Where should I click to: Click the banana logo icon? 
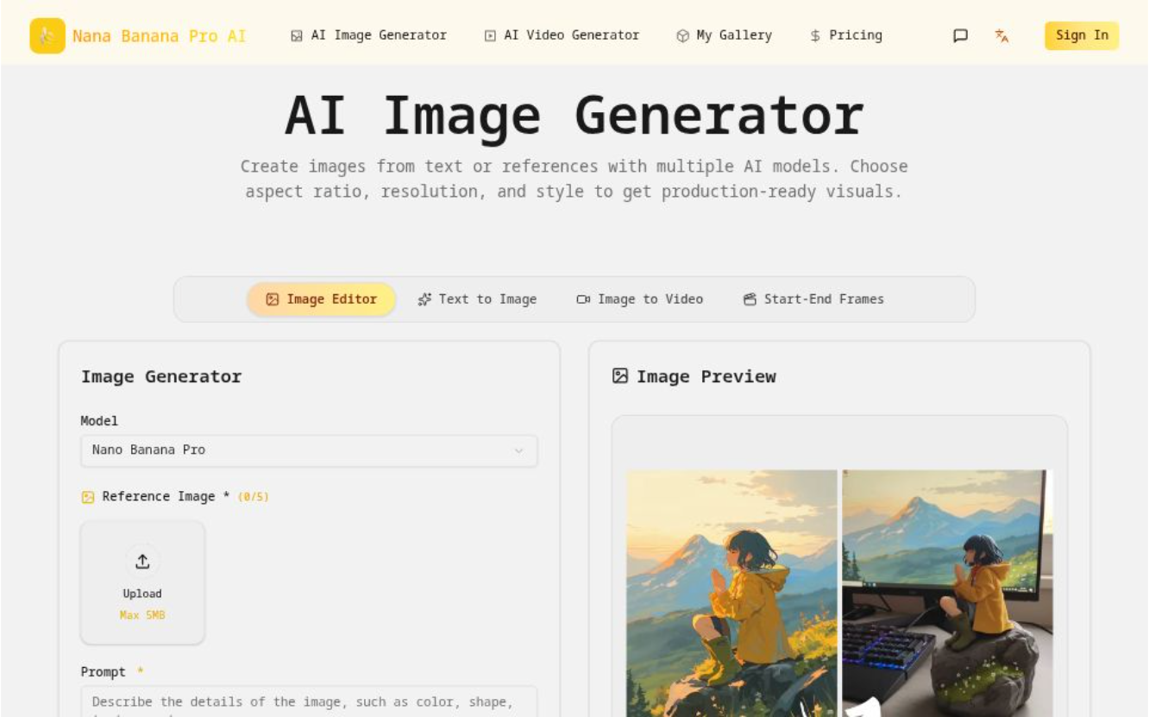coord(47,36)
